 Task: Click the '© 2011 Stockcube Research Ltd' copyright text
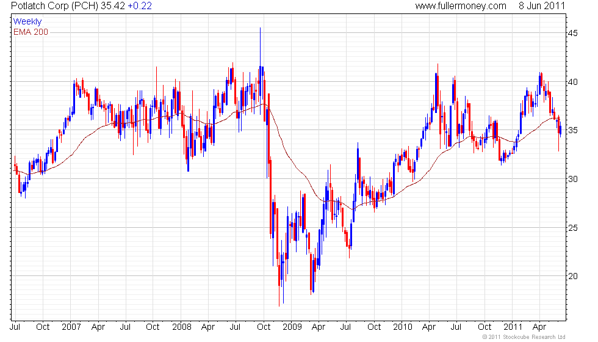(524, 337)
